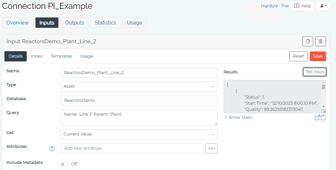Switch to the Outputs tab
The image size is (336, 170).
pyautogui.click(x=74, y=23)
